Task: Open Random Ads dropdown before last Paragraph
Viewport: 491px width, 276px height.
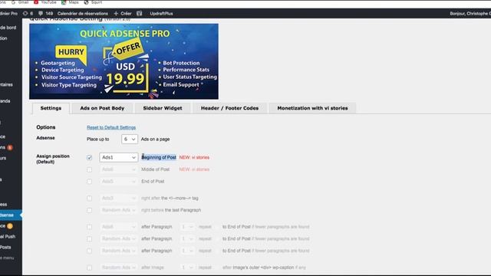Action: [118, 210]
